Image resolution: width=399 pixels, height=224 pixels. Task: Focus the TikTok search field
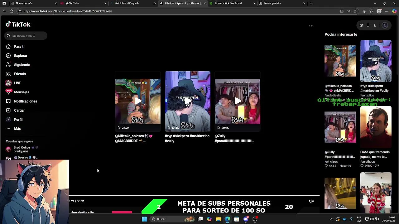pos(26,36)
